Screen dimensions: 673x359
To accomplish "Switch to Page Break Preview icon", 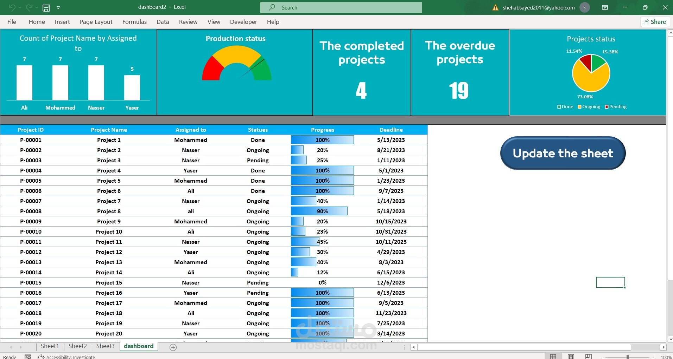I will (x=588, y=357).
